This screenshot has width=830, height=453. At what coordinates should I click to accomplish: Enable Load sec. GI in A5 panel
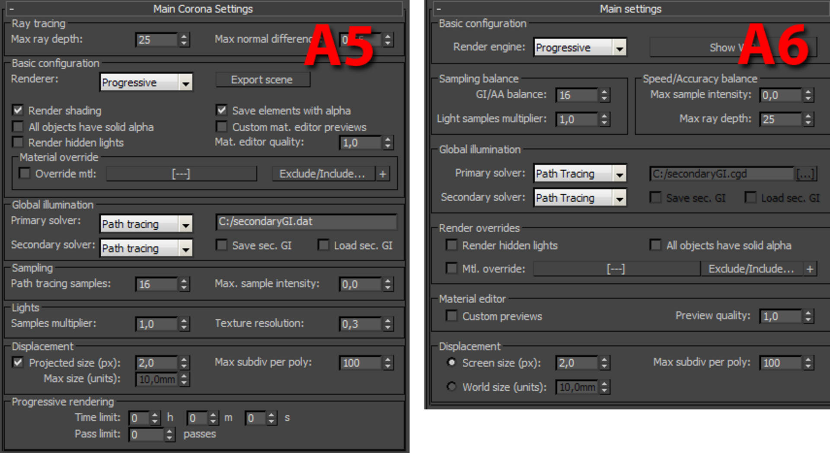[323, 245]
